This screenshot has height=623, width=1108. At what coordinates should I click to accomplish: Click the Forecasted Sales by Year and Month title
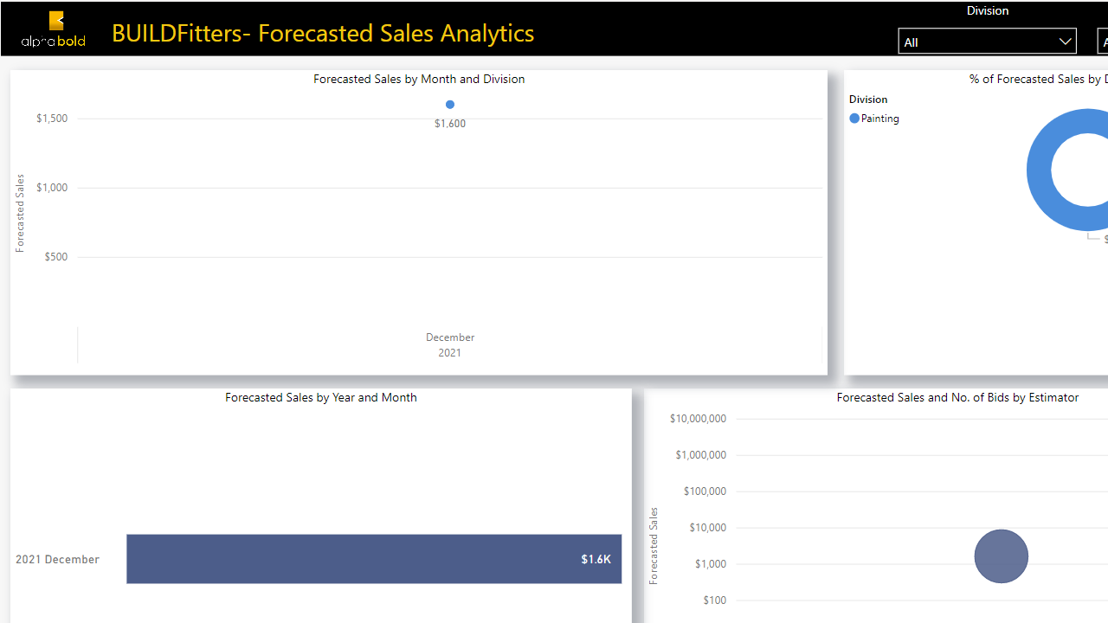point(321,397)
